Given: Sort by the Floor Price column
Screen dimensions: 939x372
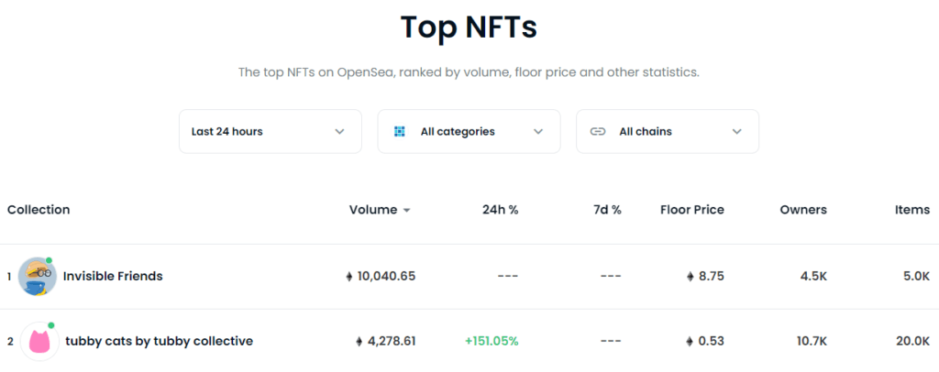Looking at the screenshot, I should 692,210.
